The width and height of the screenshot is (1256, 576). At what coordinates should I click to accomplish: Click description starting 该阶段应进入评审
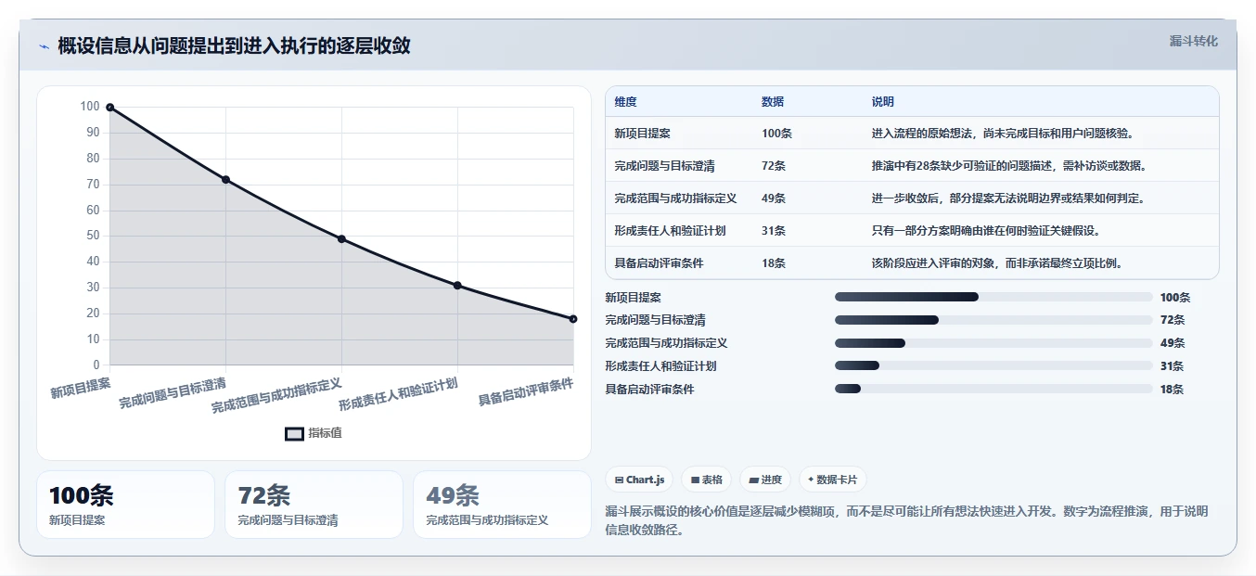(997, 263)
